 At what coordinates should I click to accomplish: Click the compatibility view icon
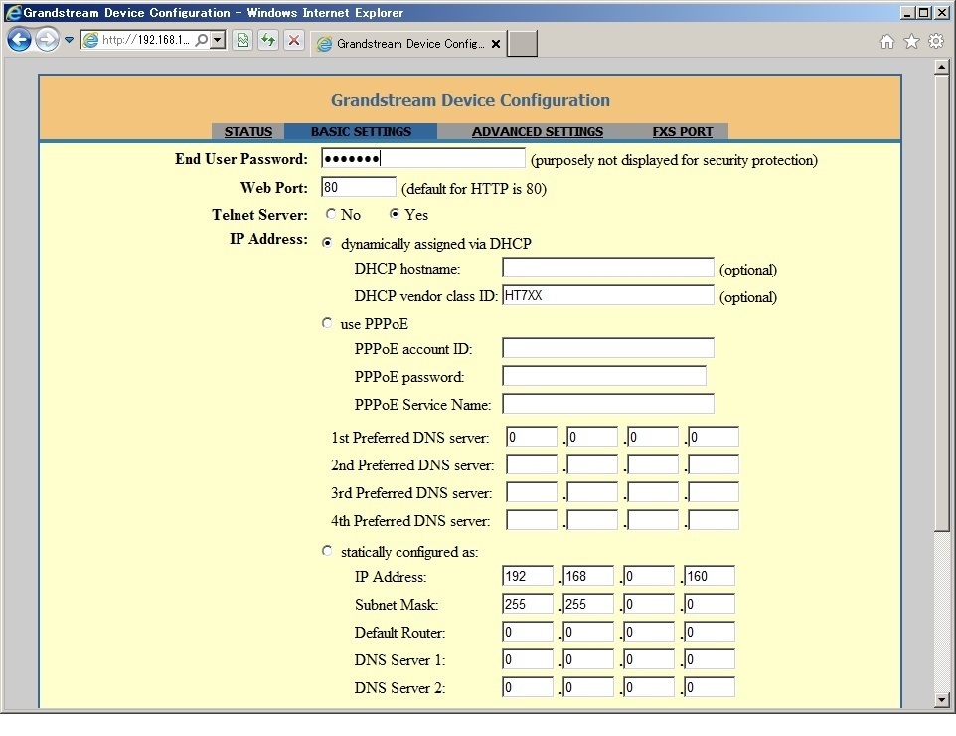(x=242, y=40)
